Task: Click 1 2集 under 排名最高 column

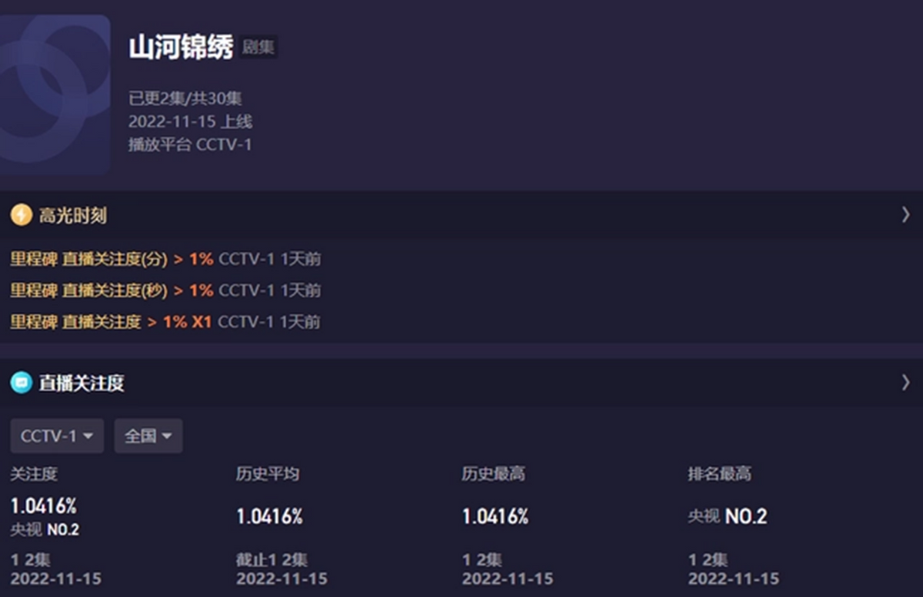Action: point(708,559)
